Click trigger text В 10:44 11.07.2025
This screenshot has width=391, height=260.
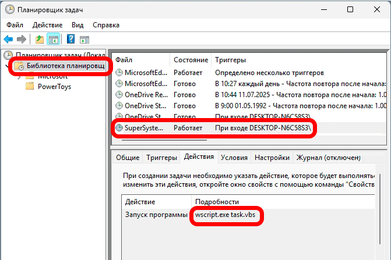(242, 95)
